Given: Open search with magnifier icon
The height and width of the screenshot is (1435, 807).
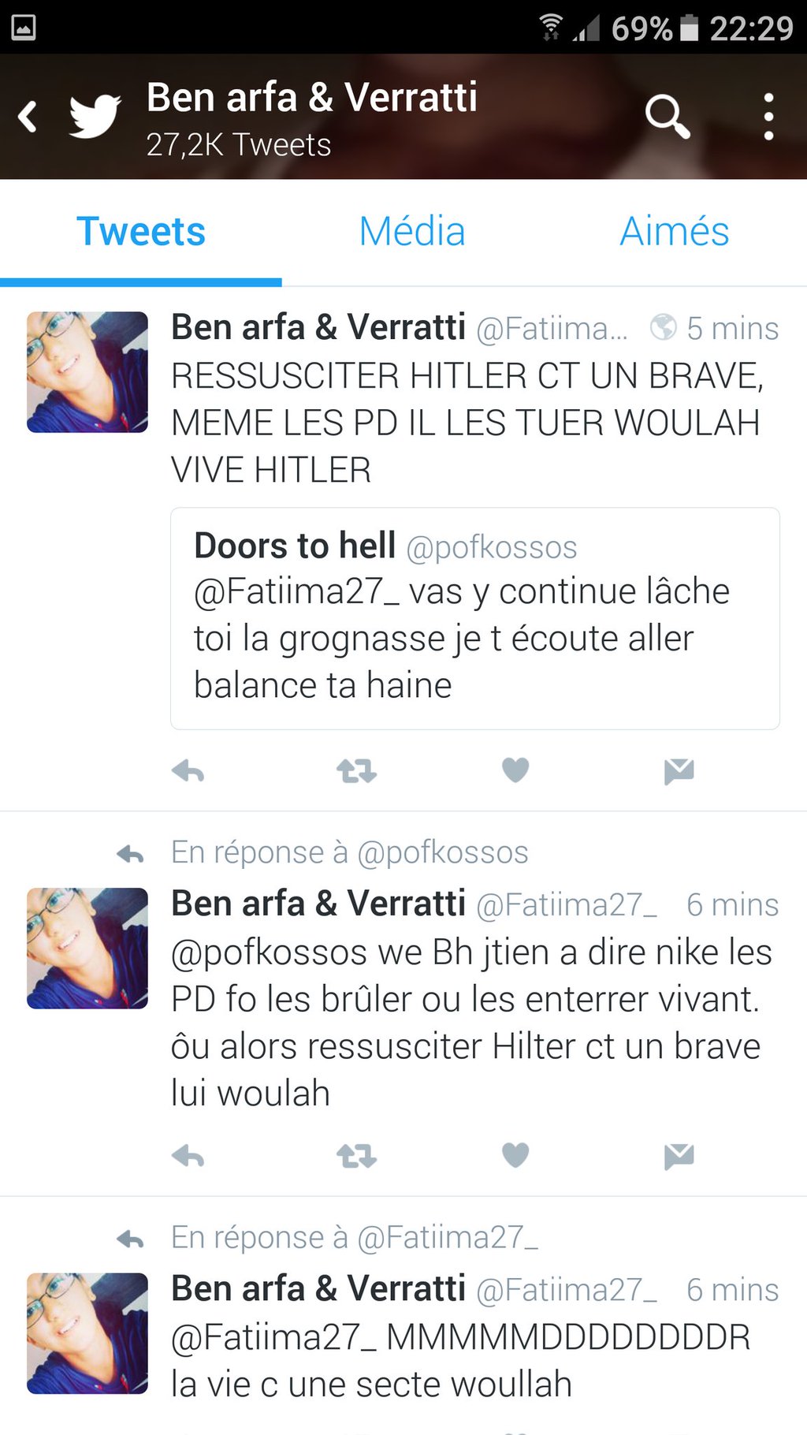Looking at the screenshot, I should 668,117.
